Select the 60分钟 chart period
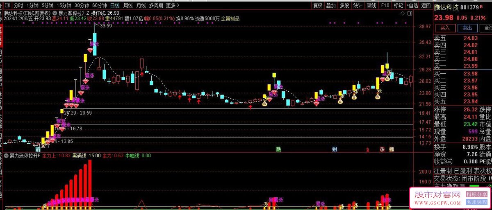 coord(100,5)
